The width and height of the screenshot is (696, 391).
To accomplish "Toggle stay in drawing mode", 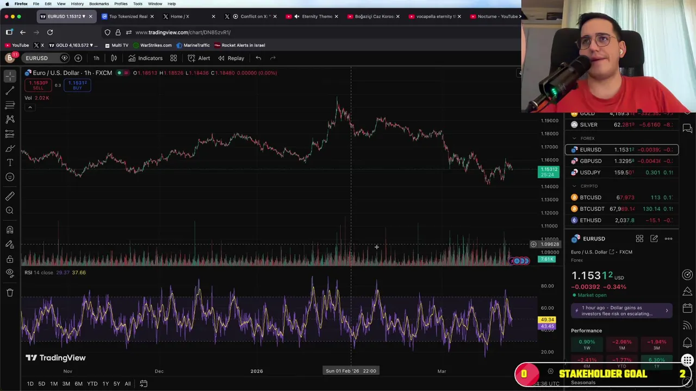I will click(10, 244).
